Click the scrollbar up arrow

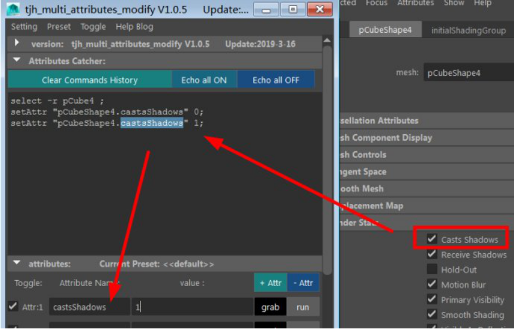click(x=327, y=41)
